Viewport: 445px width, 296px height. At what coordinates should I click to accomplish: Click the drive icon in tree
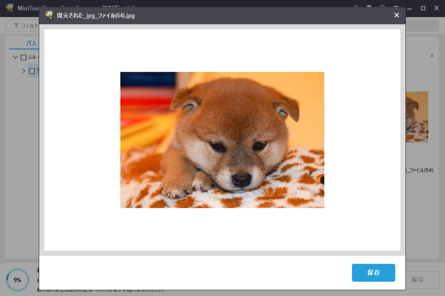(32, 57)
